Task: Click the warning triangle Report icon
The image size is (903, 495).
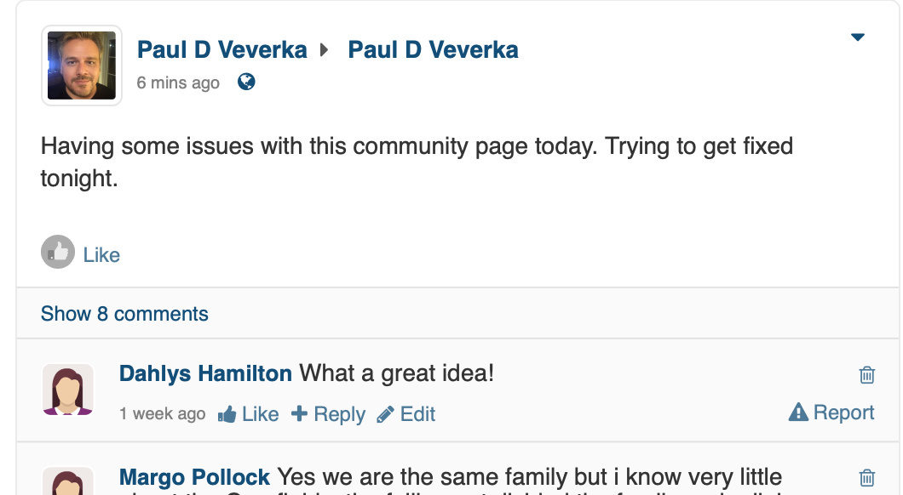Action: (798, 412)
